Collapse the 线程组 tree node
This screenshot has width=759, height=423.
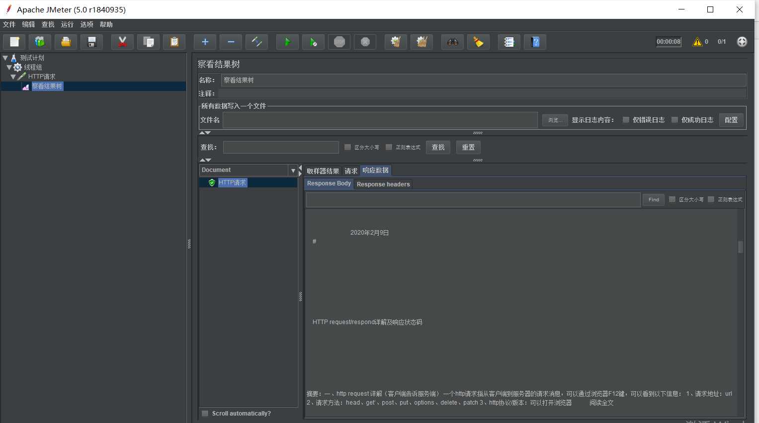tap(9, 67)
